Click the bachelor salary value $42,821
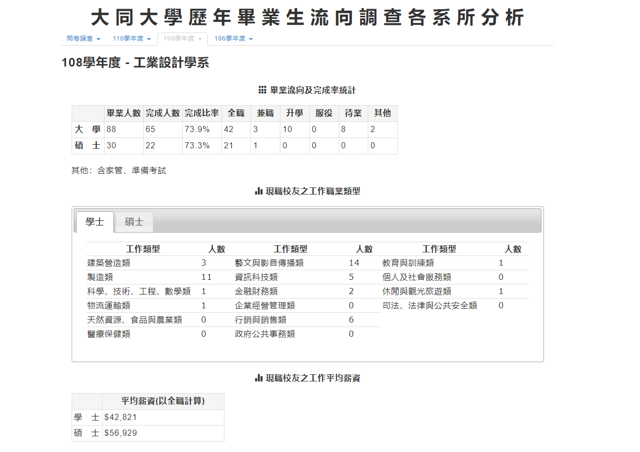Screen dimensions: 640x452 (x=163, y=417)
